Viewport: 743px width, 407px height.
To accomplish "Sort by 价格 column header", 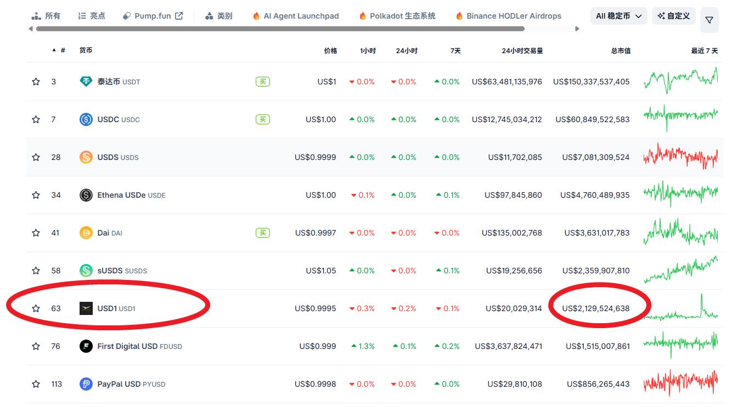I will [x=330, y=50].
